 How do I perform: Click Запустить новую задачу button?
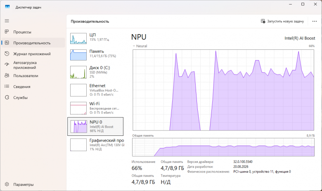pos(282,21)
